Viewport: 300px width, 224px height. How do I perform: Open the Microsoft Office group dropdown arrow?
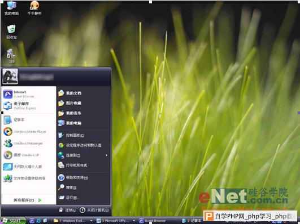click(x=134, y=221)
